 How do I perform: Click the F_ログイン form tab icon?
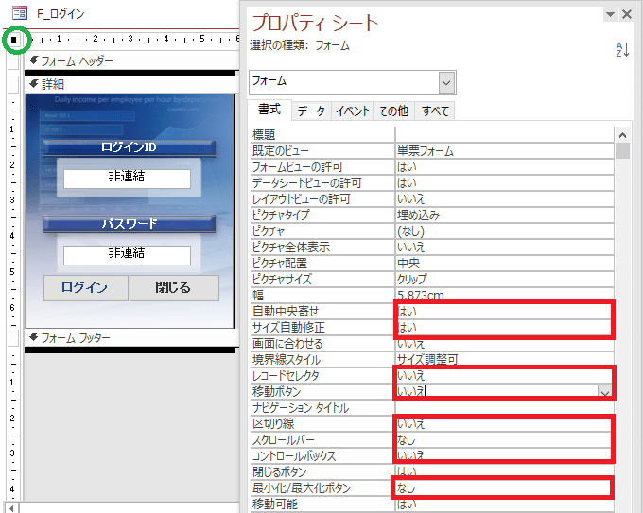point(19,13)
